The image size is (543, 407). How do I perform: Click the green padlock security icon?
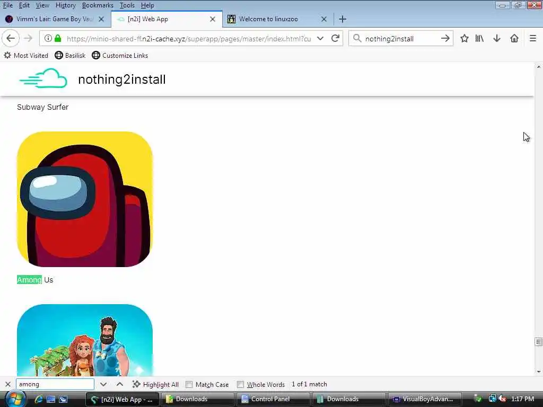pos(58,38)
